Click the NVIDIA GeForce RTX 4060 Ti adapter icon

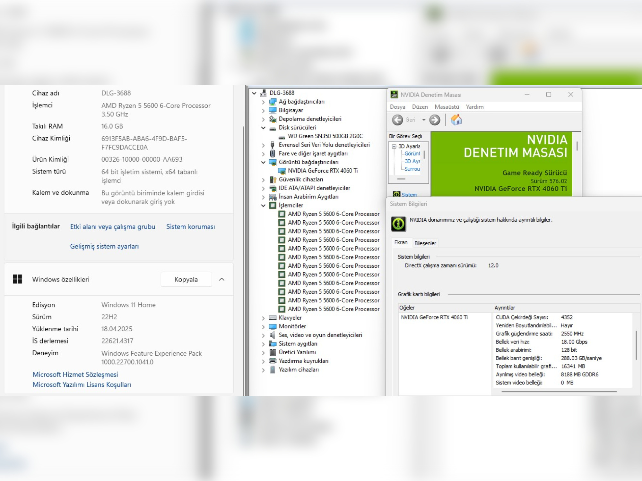(x=282, y=171)
